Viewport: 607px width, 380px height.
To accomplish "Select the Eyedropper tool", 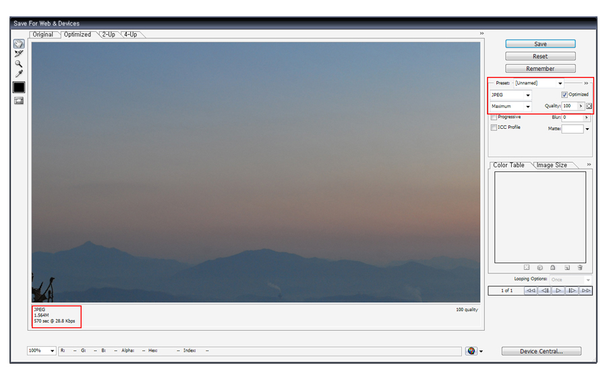I will [19, 74].
